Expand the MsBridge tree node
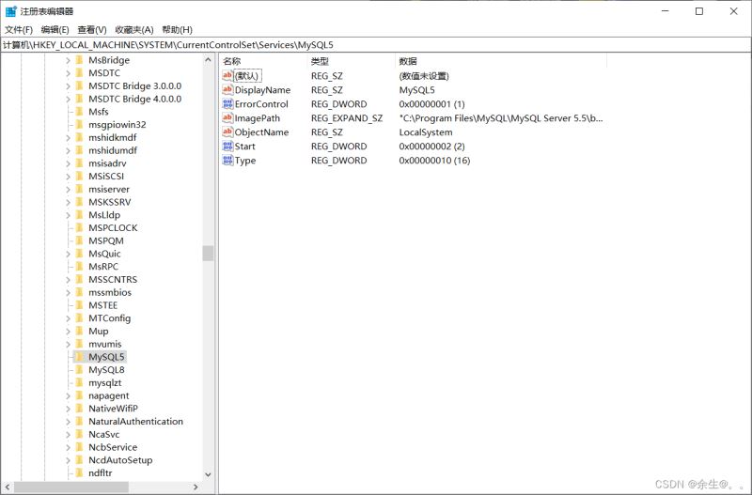Screen dimensions: 752x495 (x=68, y=60)
